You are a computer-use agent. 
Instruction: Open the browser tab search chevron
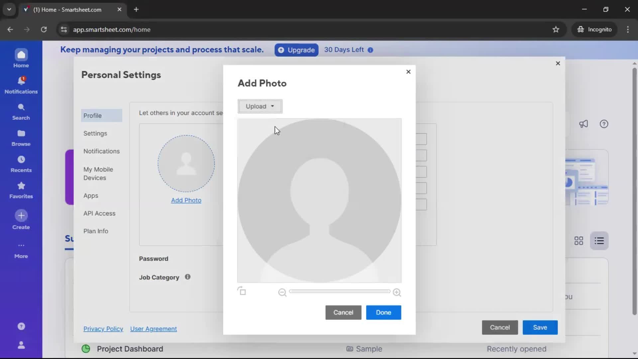9,9
